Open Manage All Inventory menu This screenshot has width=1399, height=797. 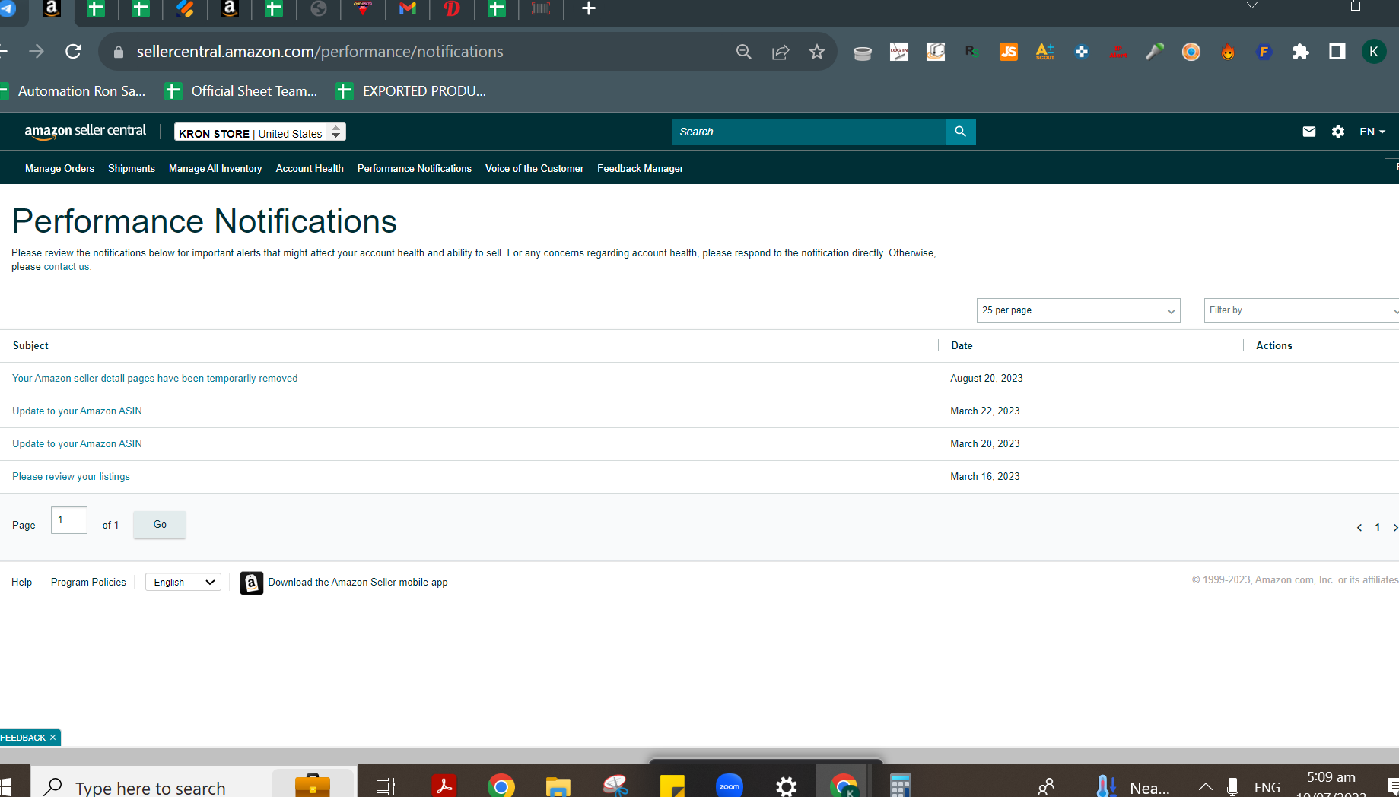[215, 169]
